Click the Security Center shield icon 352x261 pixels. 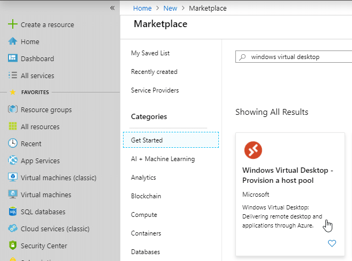click(13, 245)
